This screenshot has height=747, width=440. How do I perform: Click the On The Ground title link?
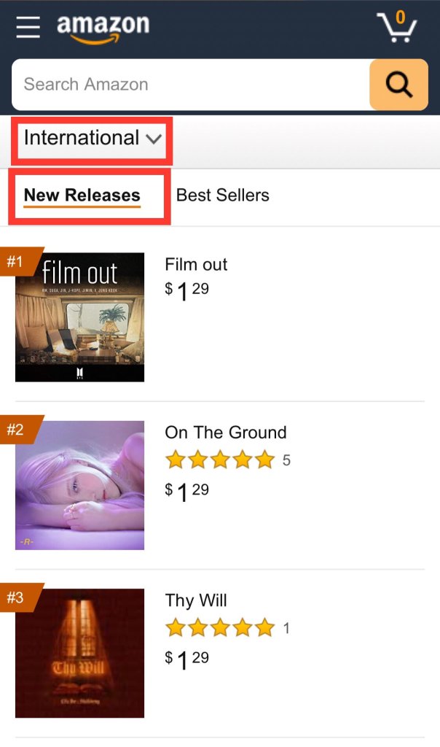point(226,433)
